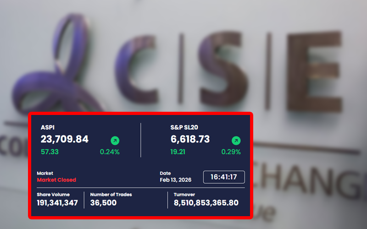Select the Number of Trades label
This screenshot has width=367, height=229.
111,195
